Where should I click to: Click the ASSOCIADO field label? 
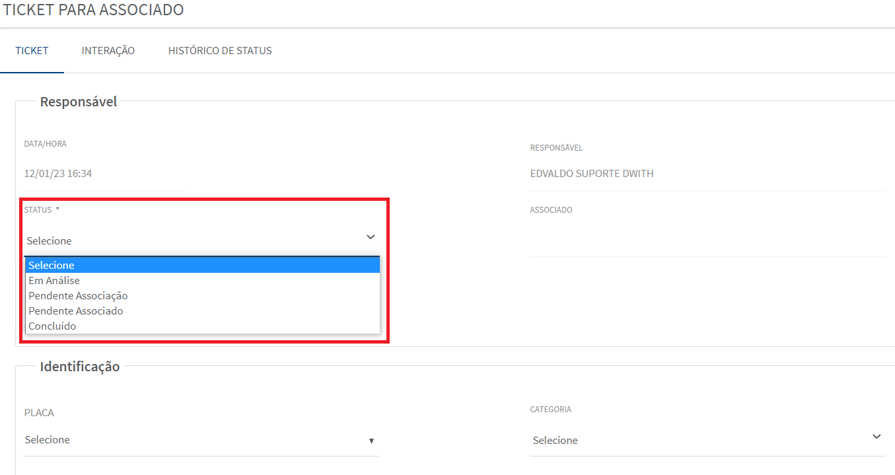[551, 210]
